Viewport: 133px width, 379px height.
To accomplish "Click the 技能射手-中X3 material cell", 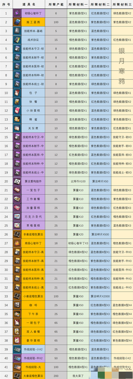I will [x=122, y=261].
